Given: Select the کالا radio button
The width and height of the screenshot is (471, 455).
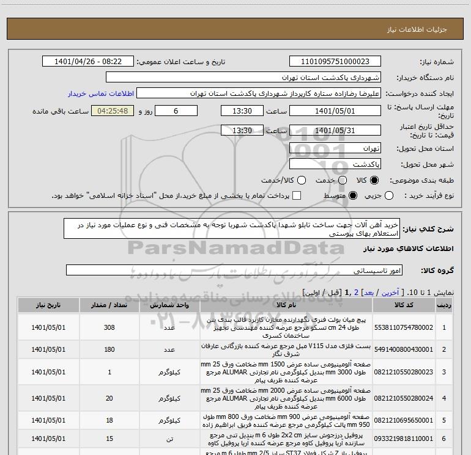Looking at the screenshot, I should (x=374, y=180).
